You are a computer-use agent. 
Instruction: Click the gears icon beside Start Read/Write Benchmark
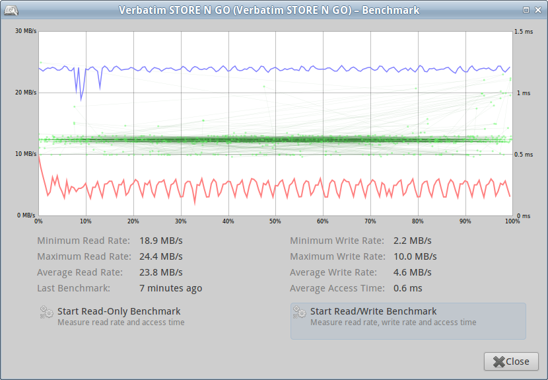tap(300, 312)
